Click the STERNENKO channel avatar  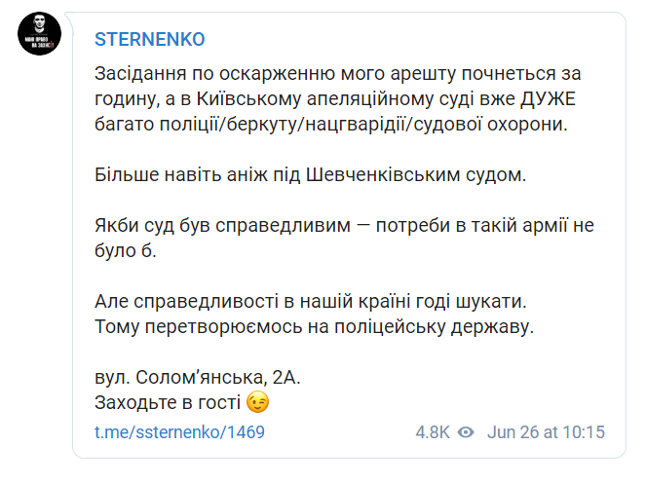pyautogui.click(x=37, y=39)
